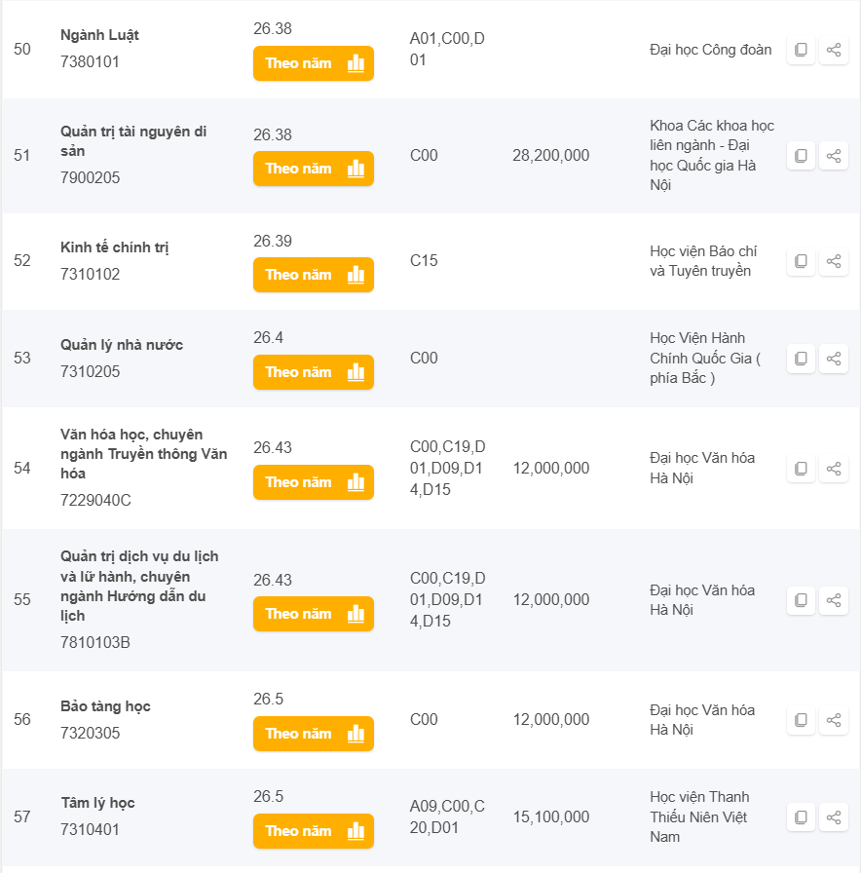This screenshot has width=861, height=873.
Task: Open the Ngành Luật major name
Action: point(99,35)
